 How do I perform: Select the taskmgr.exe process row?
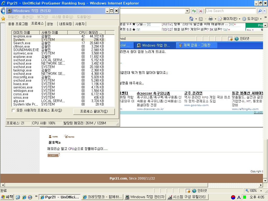coord(58,70)
